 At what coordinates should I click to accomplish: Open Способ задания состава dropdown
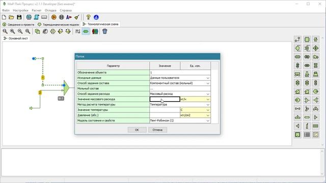[208, 83]
